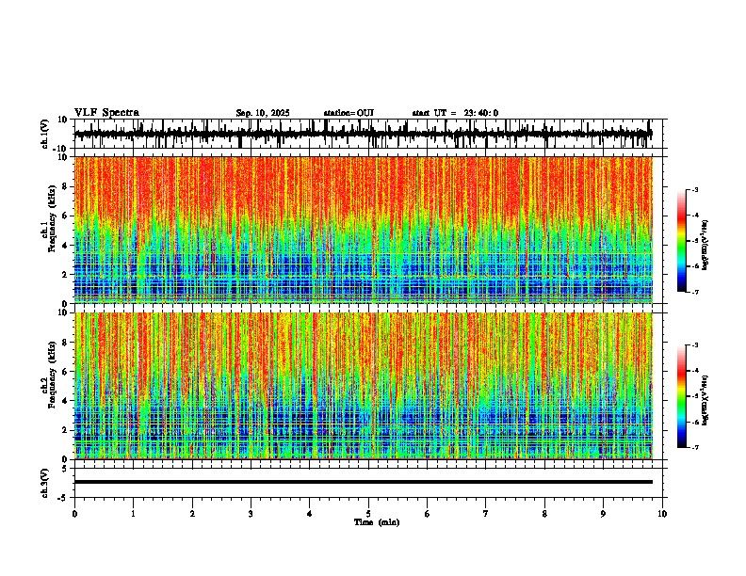The image size is (746, 576).
Task: Click the '-7' value on ch.2 color scale
Action: click(695, 448)
